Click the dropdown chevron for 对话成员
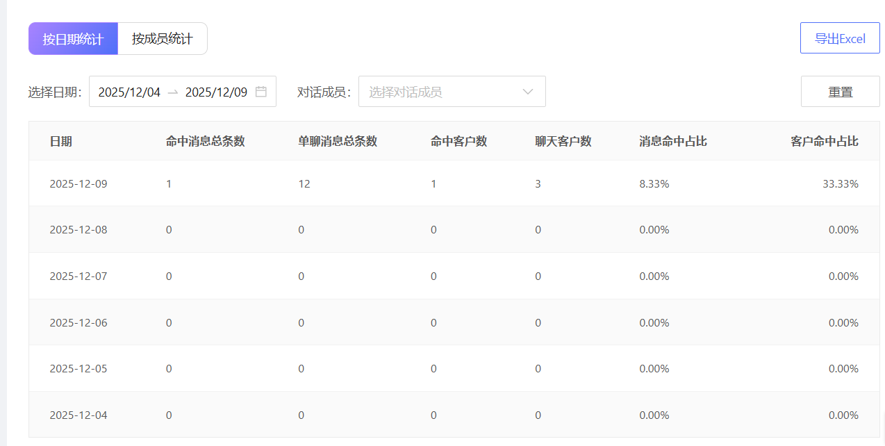The image size is (885, 446). pos(528,92)
